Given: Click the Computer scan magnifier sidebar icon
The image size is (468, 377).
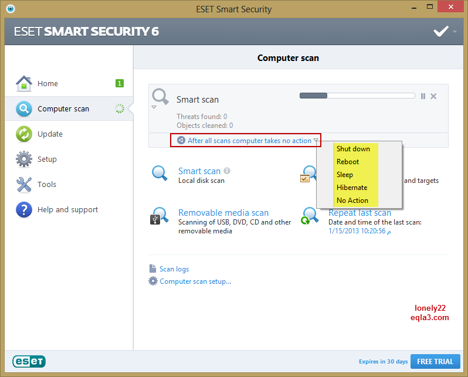Looking at the screenshot, I should pos(24,108).
